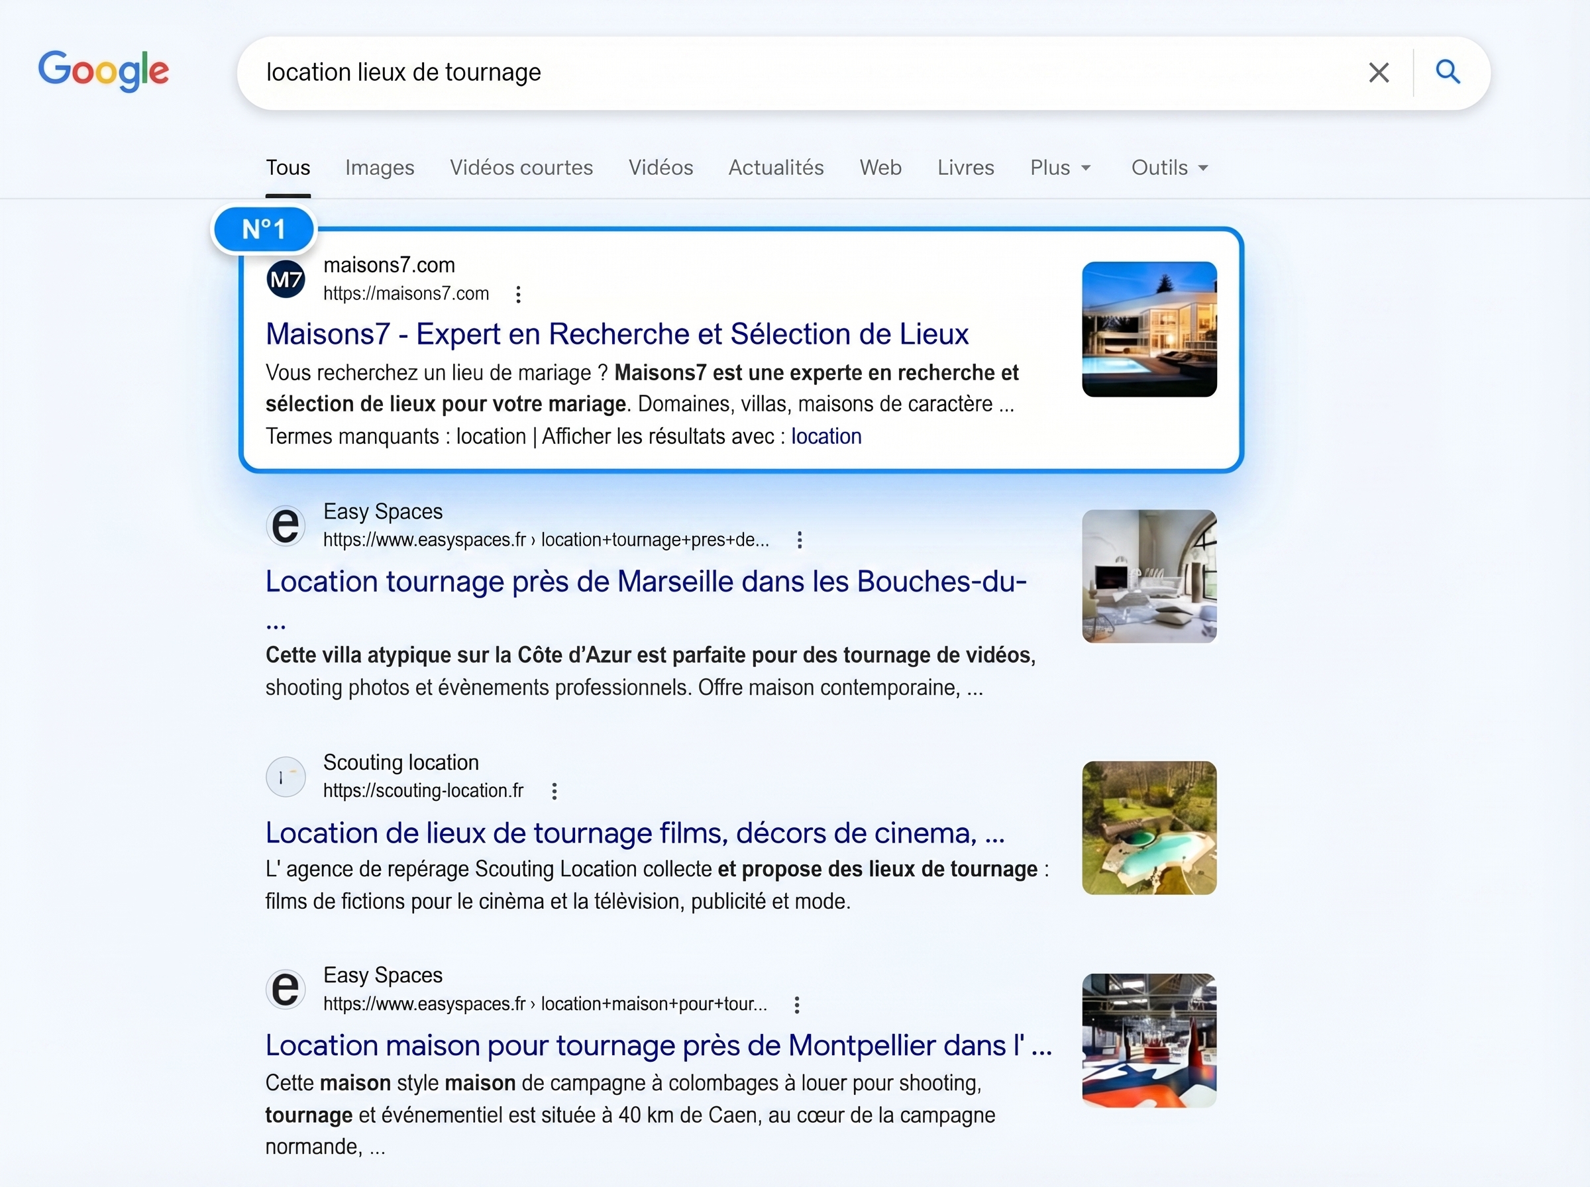The height and width of the screenshot is (1187, 1590).
Task: Switch to the Actualités tab
Action: coord(776,168)
